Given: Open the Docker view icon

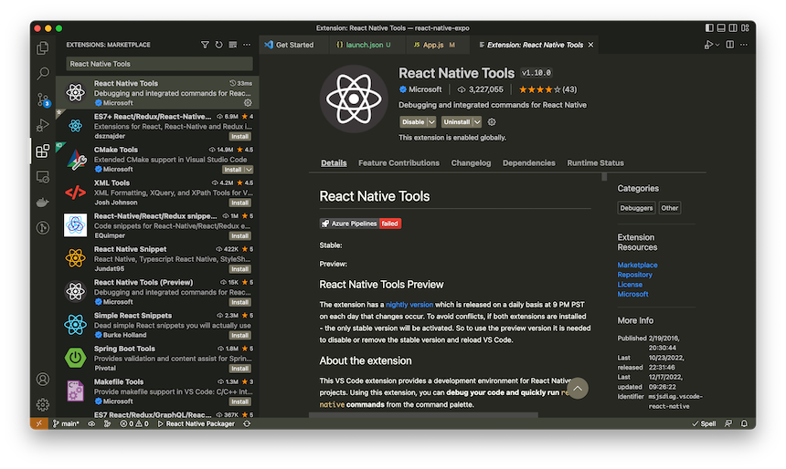Looking at the screenshot, I should point(43,203).
